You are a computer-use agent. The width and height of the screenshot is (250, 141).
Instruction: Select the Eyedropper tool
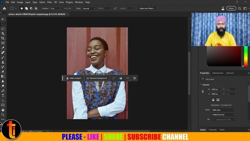click(x=3, y=48)
